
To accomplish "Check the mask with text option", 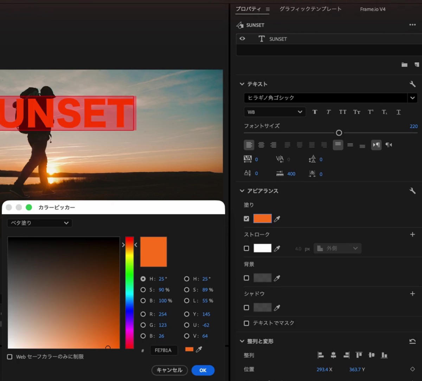I will pos(247,323).
